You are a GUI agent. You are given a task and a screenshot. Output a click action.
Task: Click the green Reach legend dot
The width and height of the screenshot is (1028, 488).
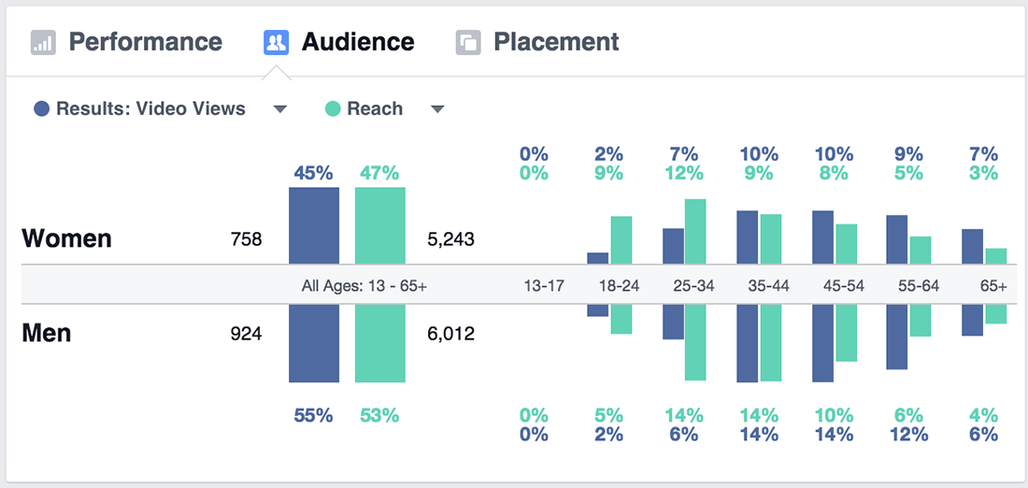[333, 108]
